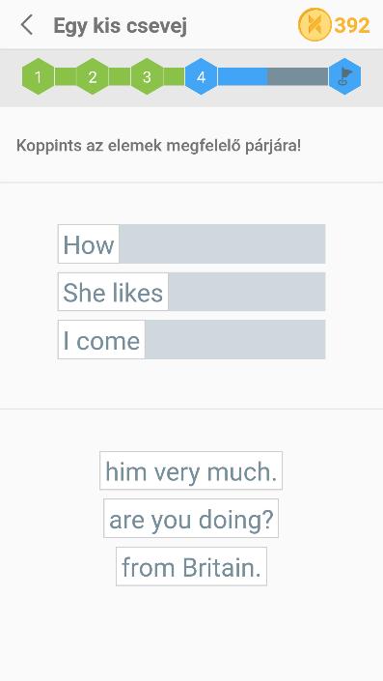Tap the 'Egy kis csevej' lesson title
This screenshot has height=681, width=383.
pos(121,26)
